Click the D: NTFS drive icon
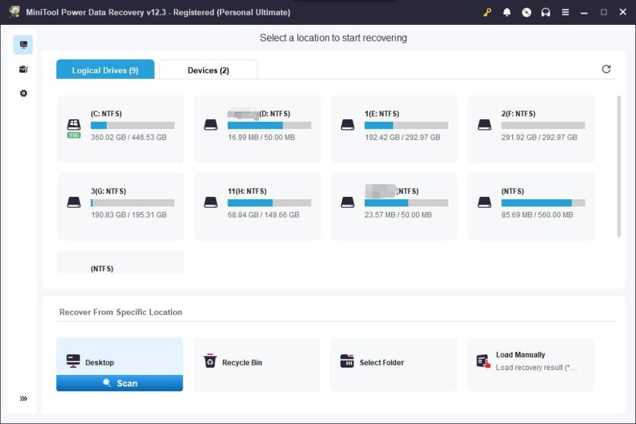This screenshot has height=424, width=636. 211,124
